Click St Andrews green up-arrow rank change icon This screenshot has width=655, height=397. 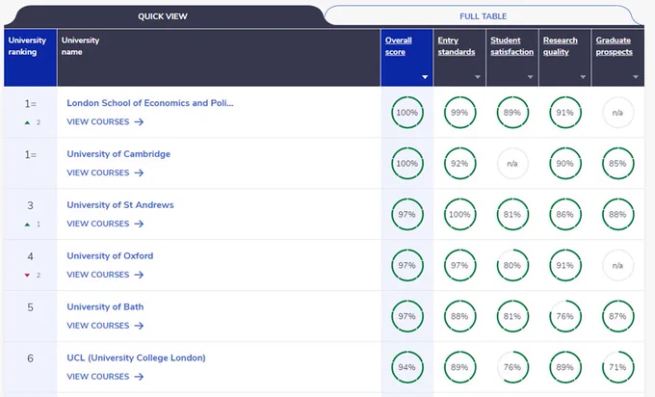coord(27,225)
